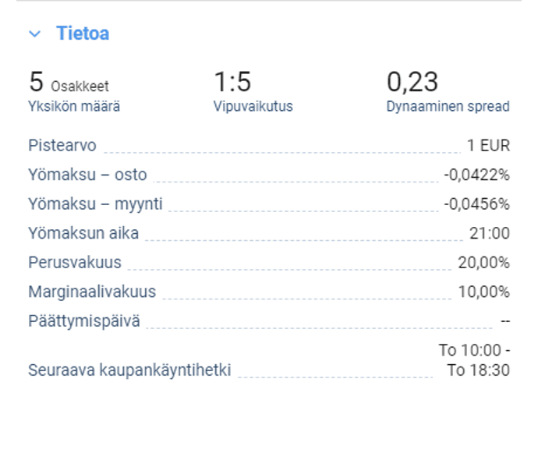Viewport: 538px width, 460px height.
Task: Click the Yömaksu – osto label
Action: point(87,175)
